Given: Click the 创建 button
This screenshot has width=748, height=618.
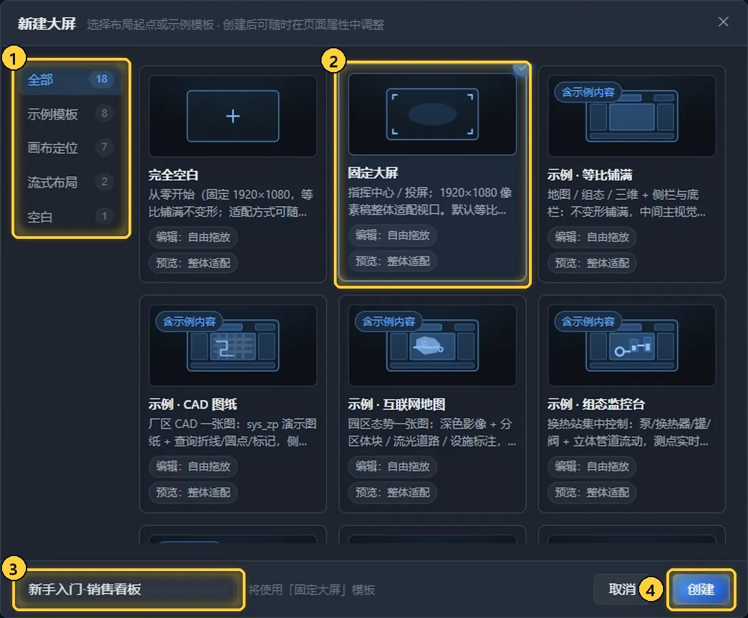Looking at the screenshot, I should coord(701,589).
